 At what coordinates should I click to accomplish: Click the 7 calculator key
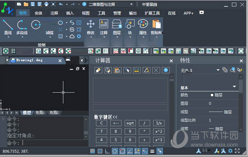tap(101, 131)
